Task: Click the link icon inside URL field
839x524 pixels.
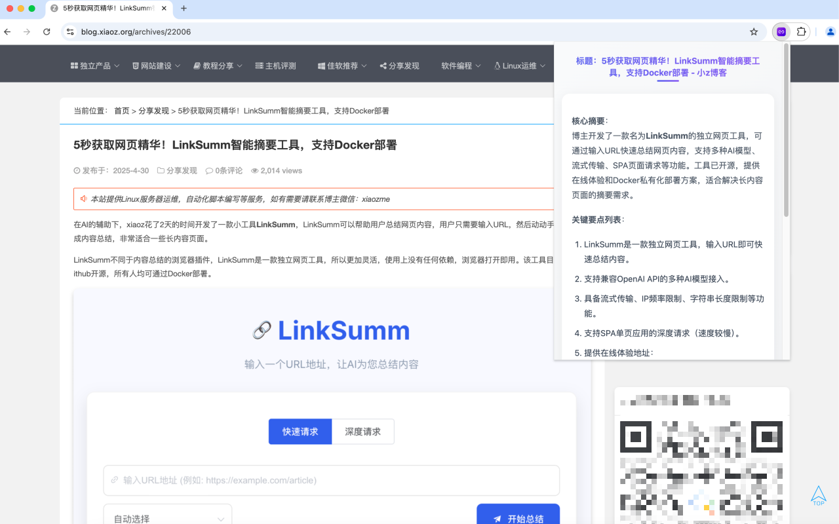Action: pos(115,480)
